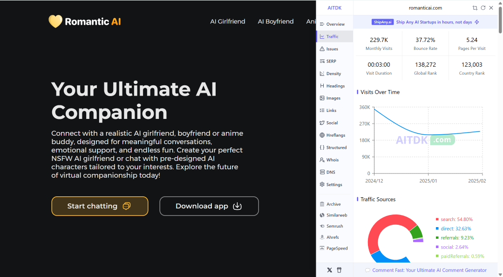Click the 229.7K Monthly Visits value
This screenshot has height=277, width=503.
pos(379,40)
